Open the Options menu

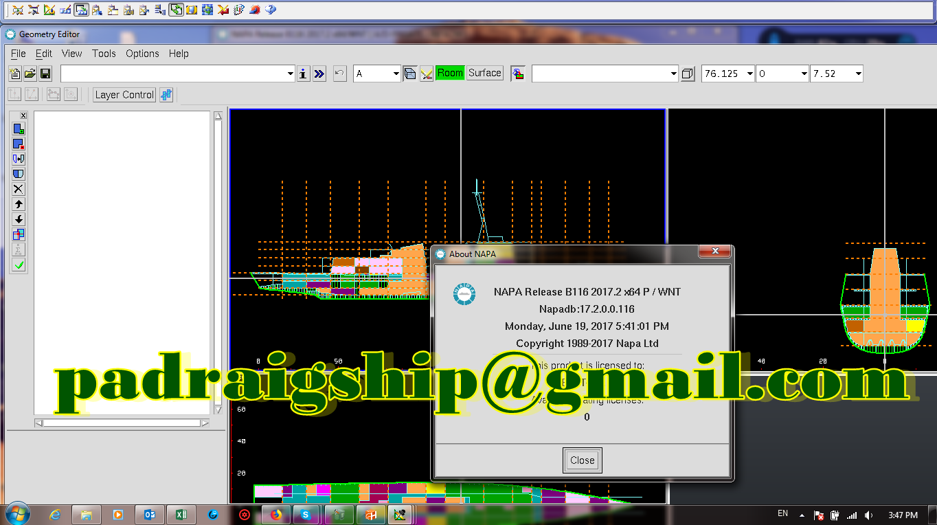[142, 54]
